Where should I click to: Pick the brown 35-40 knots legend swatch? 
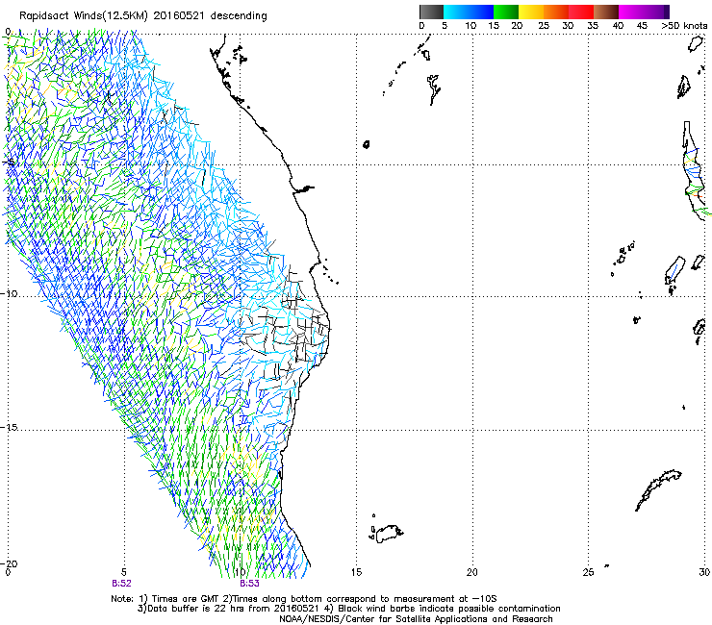click(x=606, y=12)
